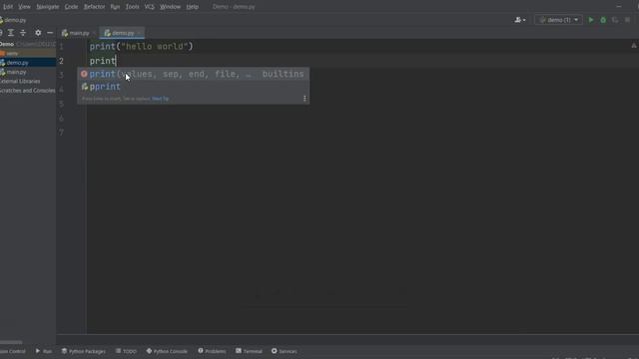Choose the print builtins completion suggestion

[193, 74]
